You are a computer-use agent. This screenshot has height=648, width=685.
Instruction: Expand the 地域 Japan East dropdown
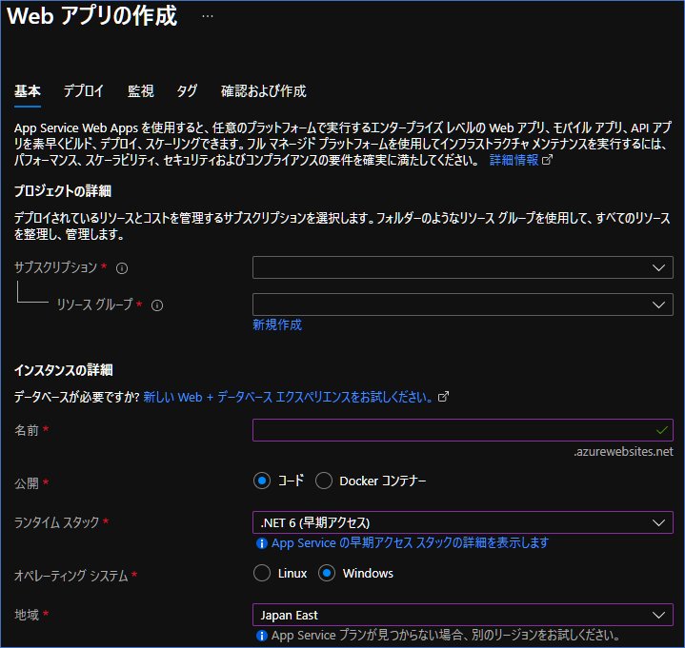pos(463,615)
